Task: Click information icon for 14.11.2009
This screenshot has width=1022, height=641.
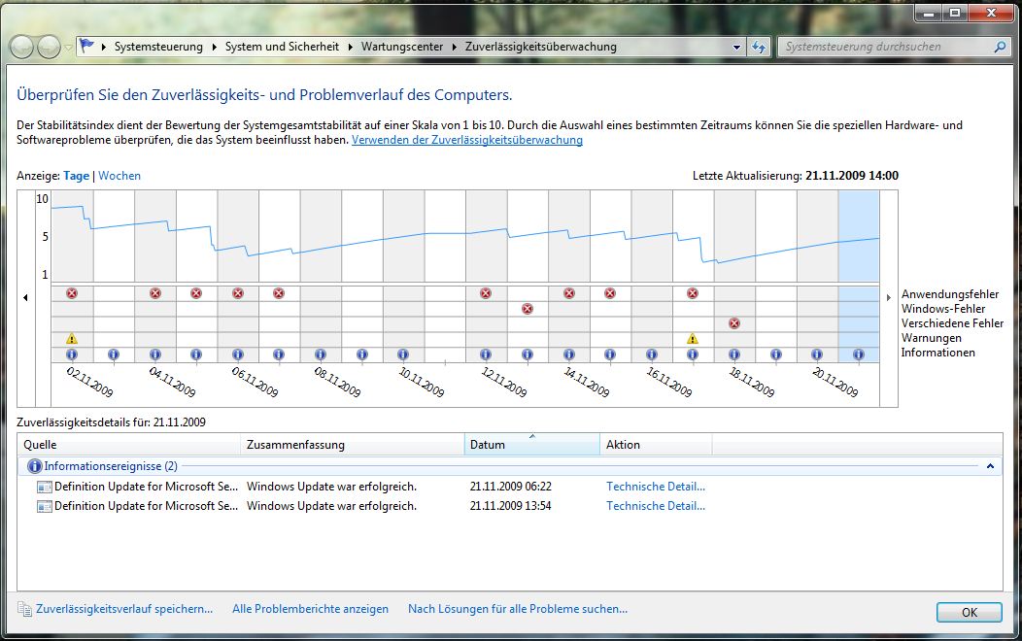Action: point(569,354)
